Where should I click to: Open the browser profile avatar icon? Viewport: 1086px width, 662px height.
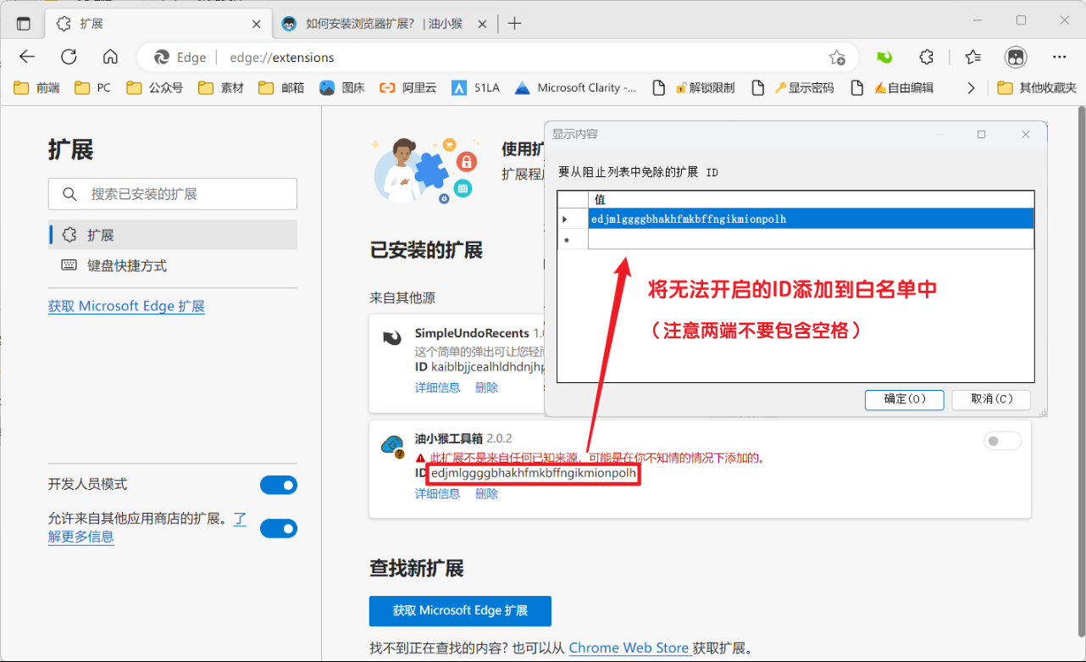(1014, 57)
